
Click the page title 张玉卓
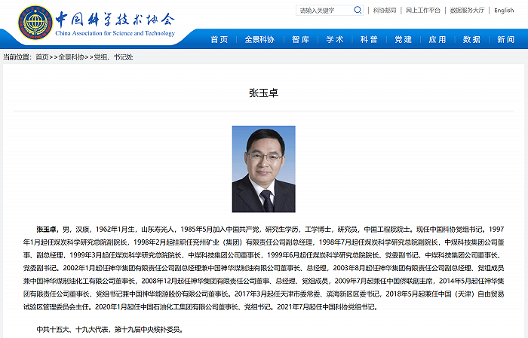(264, 93)
